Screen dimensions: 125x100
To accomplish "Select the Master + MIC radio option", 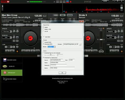I will point(44,29).
